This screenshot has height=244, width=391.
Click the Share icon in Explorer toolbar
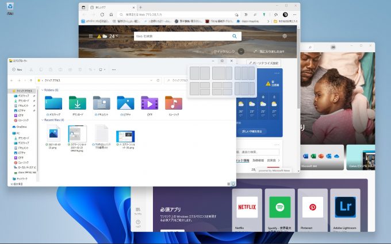[70, 69]
